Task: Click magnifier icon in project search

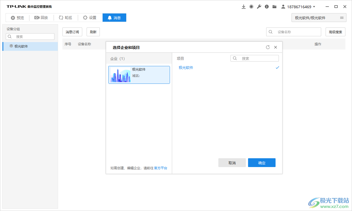Action: [x=235, y=58]
